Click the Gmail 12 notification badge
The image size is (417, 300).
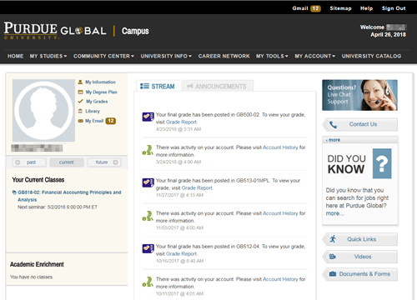[315, 8]
